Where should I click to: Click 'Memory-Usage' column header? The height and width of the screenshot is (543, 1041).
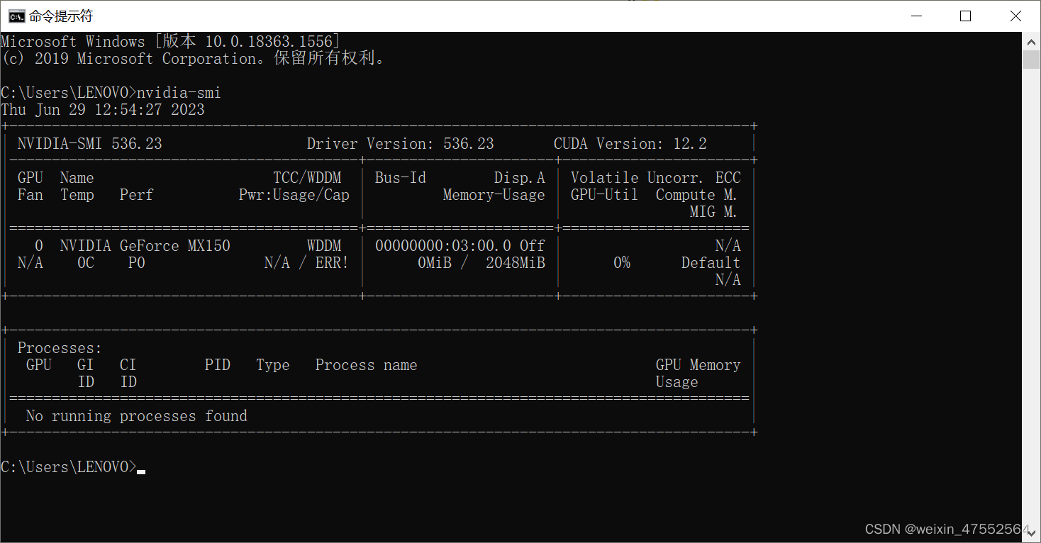point(494,195)
